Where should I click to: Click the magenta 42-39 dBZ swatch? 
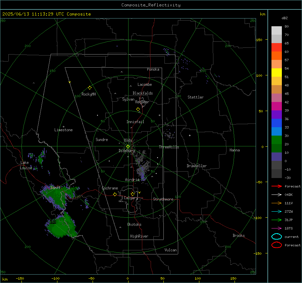coord(276,106)
